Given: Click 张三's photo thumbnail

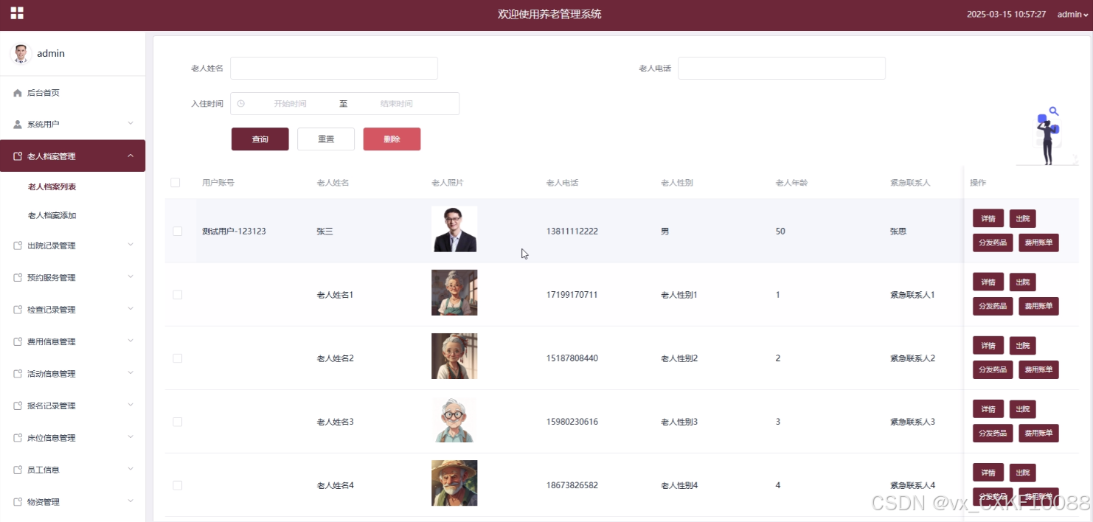Looking at the screenshot, I should (454, 229).
